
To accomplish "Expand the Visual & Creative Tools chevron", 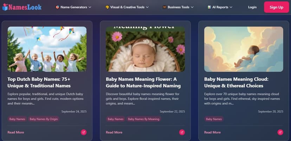I will pos(148,7).
